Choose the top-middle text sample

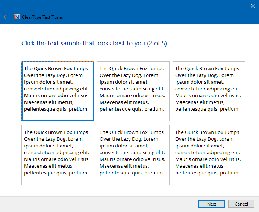tap(133, 91)
